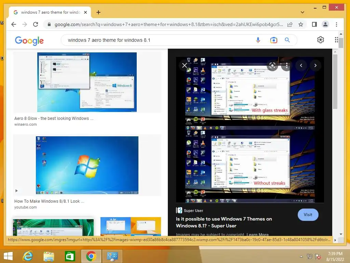Image resolution: width=350 pixels, height=263 pixels.
Task: Click the Visit button
Action: point(308,214)
